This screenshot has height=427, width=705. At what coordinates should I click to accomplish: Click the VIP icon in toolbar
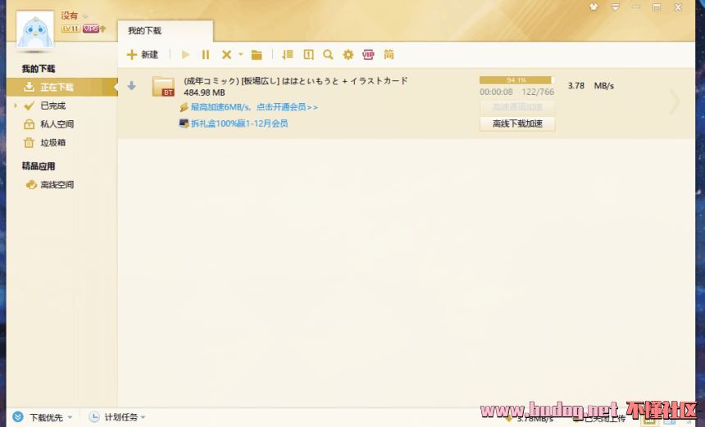368,55
